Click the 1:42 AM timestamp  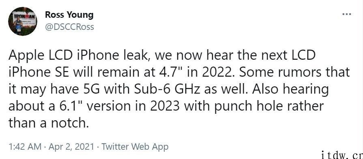pyautogui.click(x=25, y=146)
